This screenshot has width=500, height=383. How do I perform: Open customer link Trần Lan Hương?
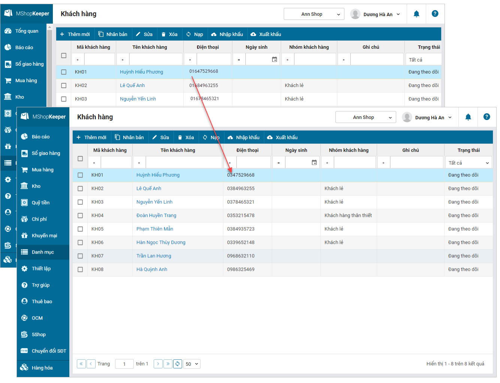(x=154, y=256)
